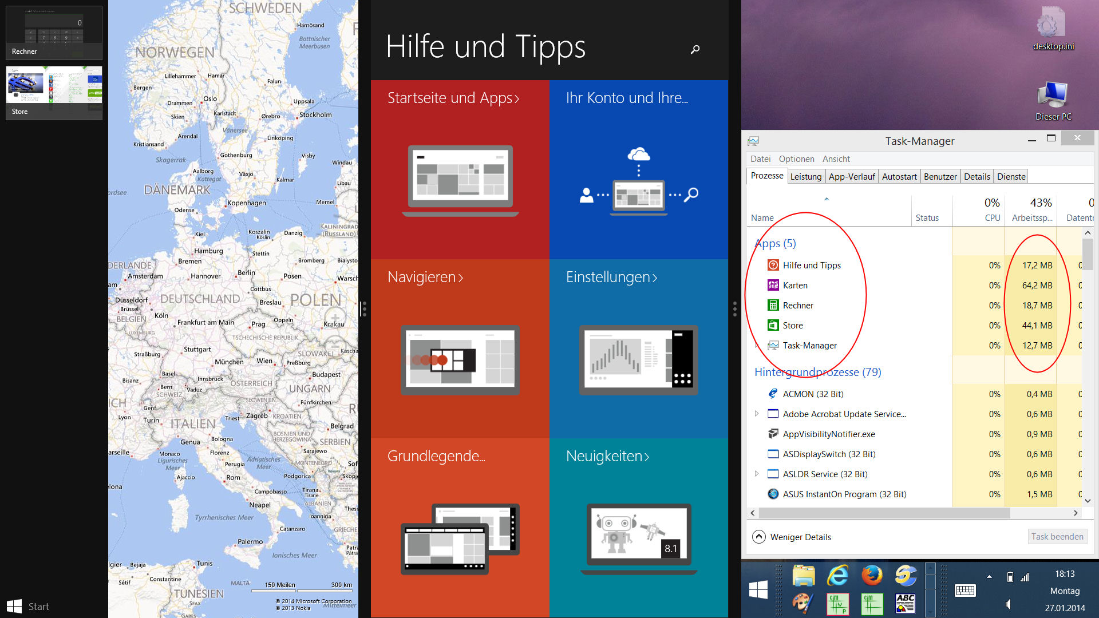1099x618 pixels.
Task: Select the Rechner process icon
Action: pos(773,305)
